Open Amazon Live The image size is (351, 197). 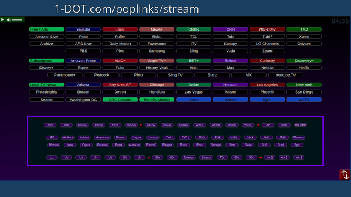click(46, 37)
